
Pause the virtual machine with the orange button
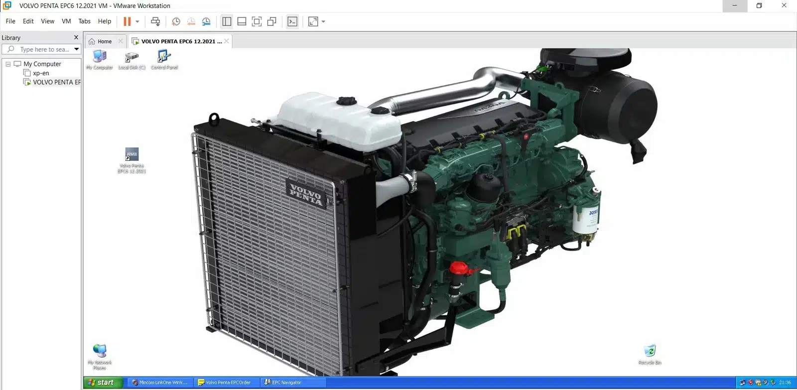coord(127,21)
